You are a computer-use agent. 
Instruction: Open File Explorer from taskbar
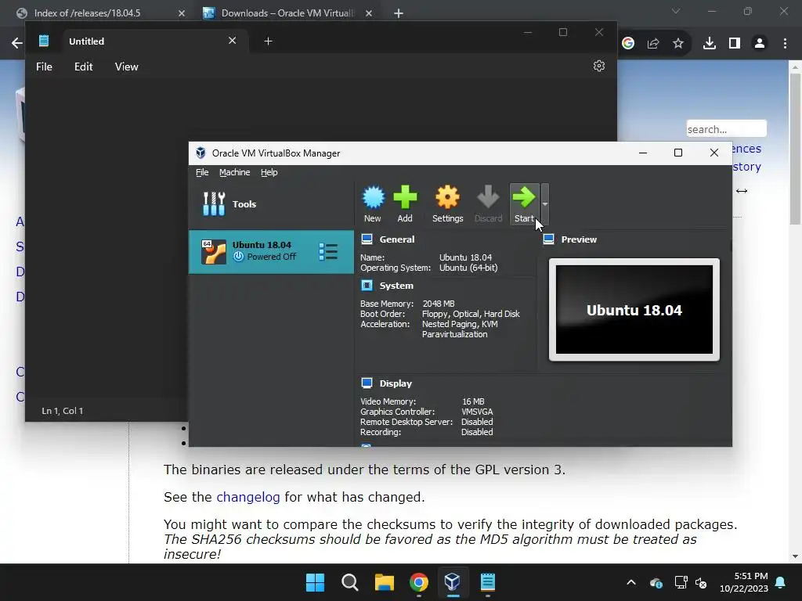click(384, 582)
